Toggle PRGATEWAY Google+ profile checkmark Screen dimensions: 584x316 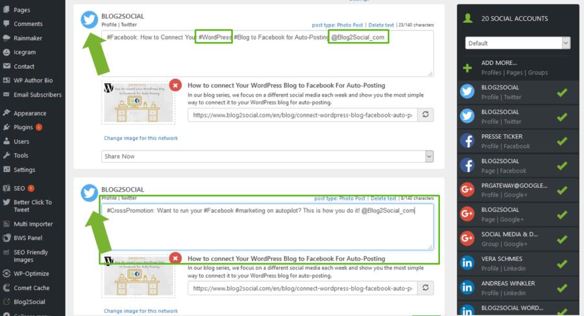(562, 190)
